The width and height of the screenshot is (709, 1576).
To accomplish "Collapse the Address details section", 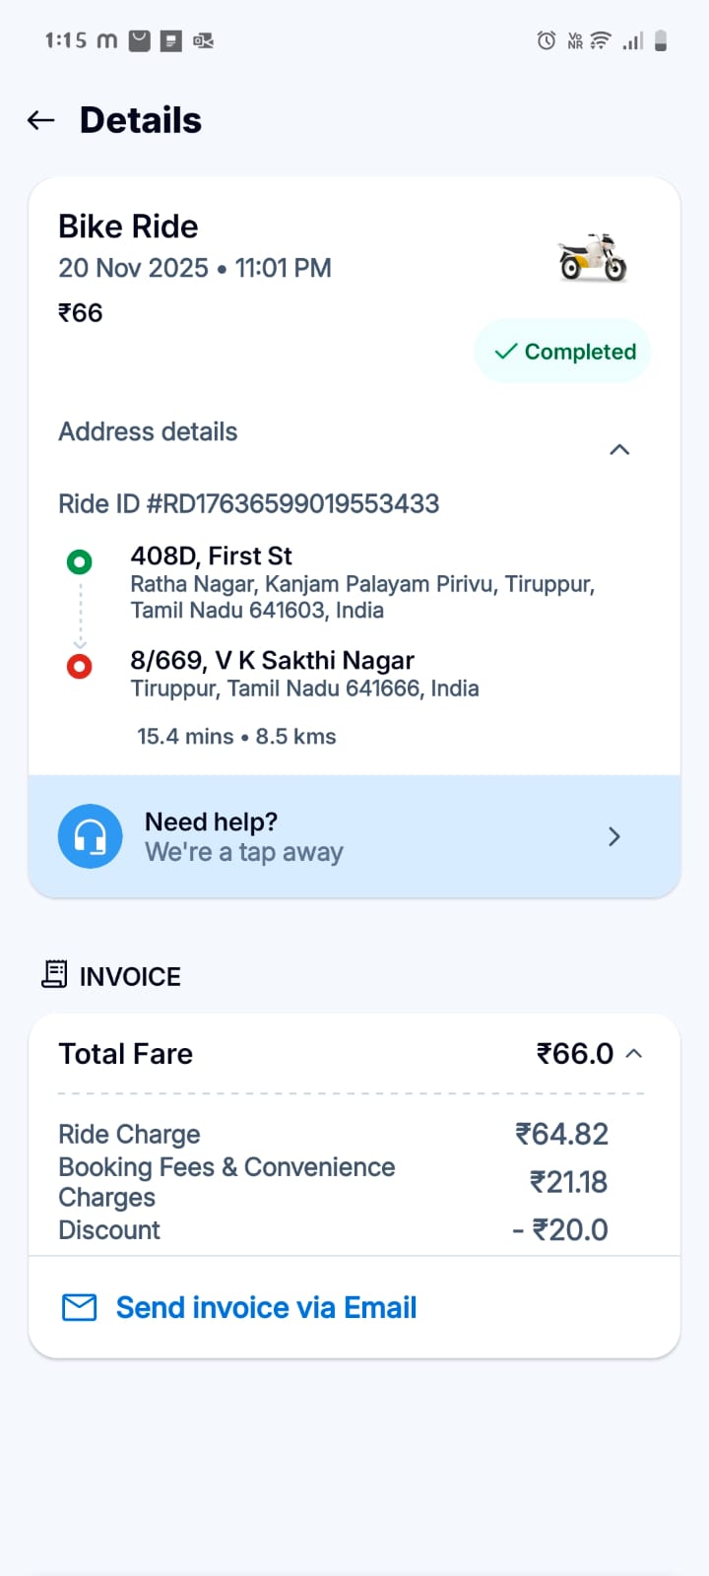I will tap(619, 449).
